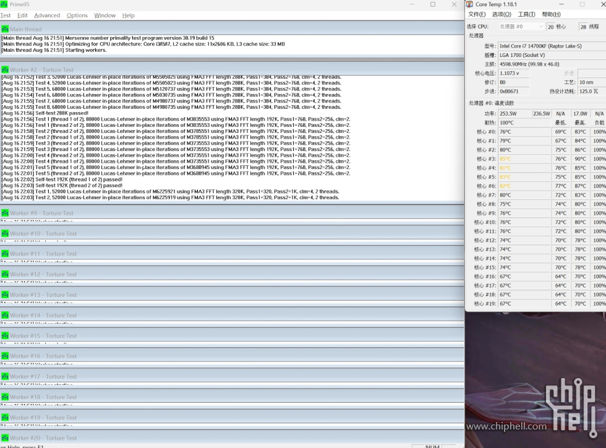Click the Worker #18 Torture Test icon
The width and height of the screenshot is (606, 448).
click(5, 397)
